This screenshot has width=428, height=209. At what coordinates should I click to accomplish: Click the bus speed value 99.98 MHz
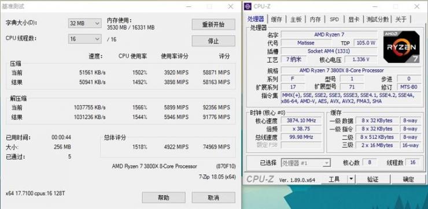click(301, 137)
